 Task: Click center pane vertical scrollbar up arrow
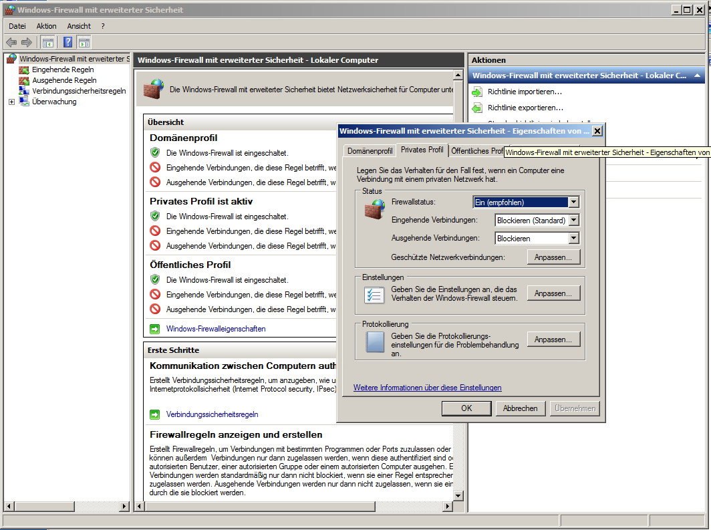[458, 75]
